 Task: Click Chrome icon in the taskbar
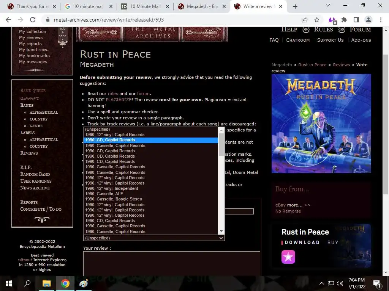pyautogui.click(x=65, y=283)
